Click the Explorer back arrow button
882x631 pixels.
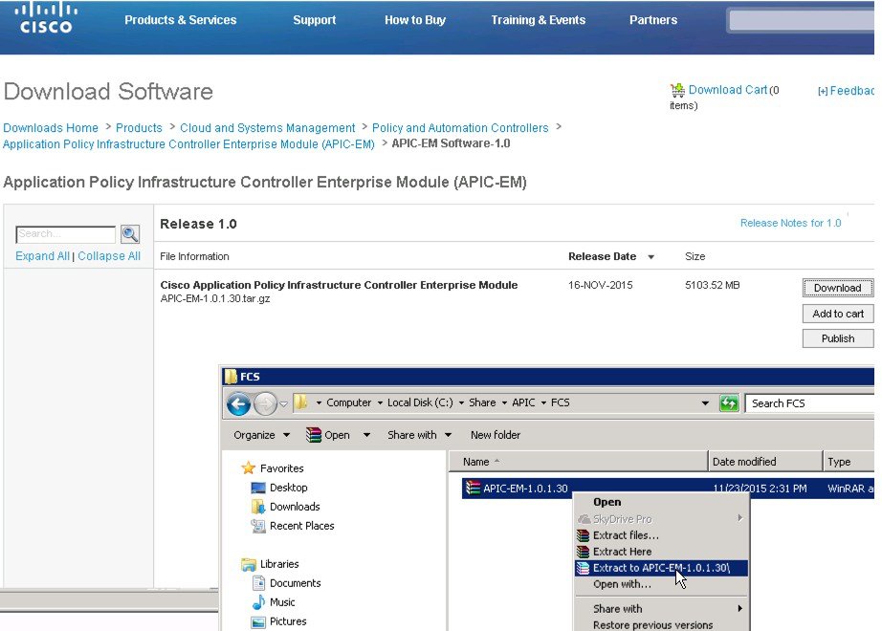238,403
